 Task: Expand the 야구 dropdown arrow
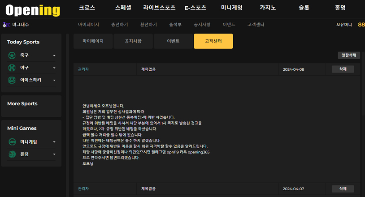pyautogui.click(x=54, y=68)
